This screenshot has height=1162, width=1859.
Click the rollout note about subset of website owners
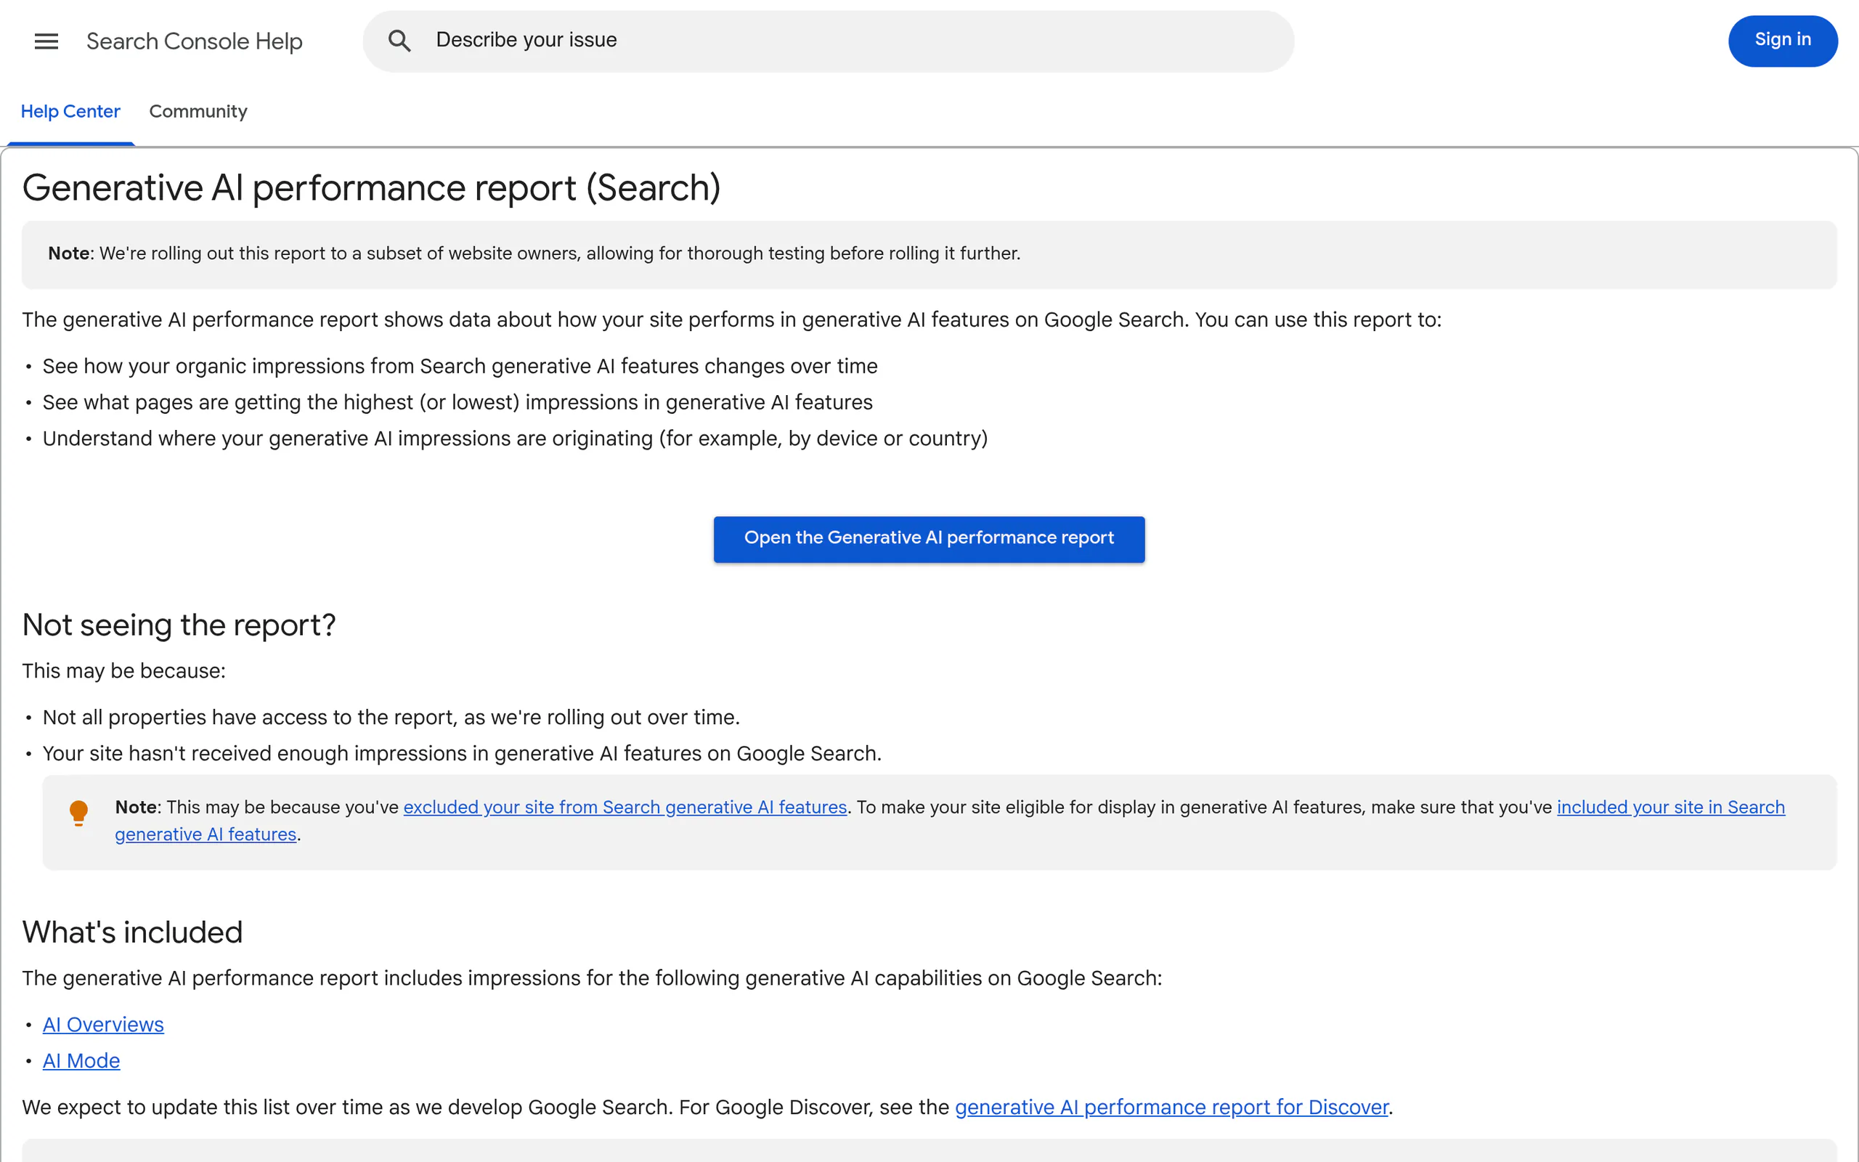coord(929,254)
